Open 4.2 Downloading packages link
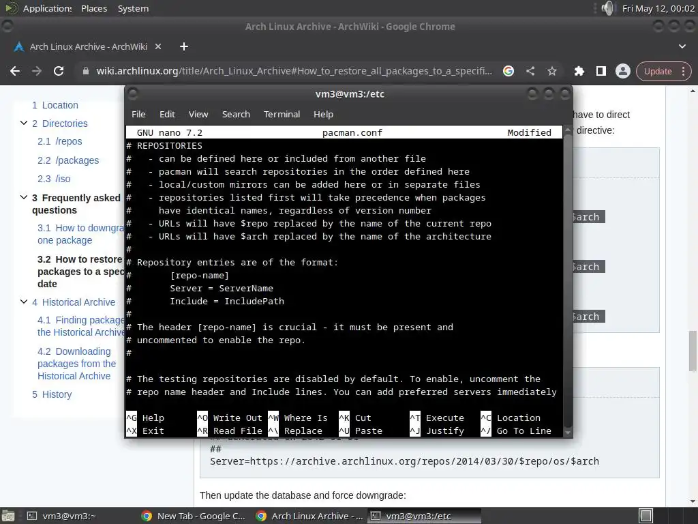This screenshot has height=524, width=698. pos(76,364)
